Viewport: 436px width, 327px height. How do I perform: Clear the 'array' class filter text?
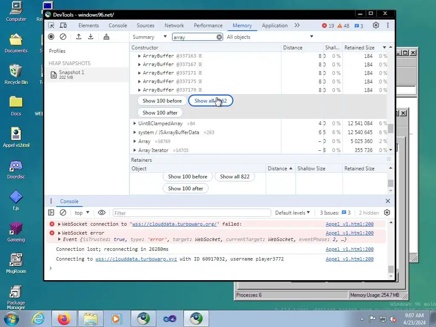point(219,37)
